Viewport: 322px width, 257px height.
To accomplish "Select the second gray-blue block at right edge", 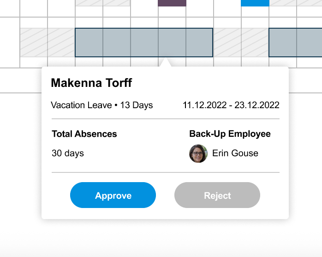I will pos(295,43).
